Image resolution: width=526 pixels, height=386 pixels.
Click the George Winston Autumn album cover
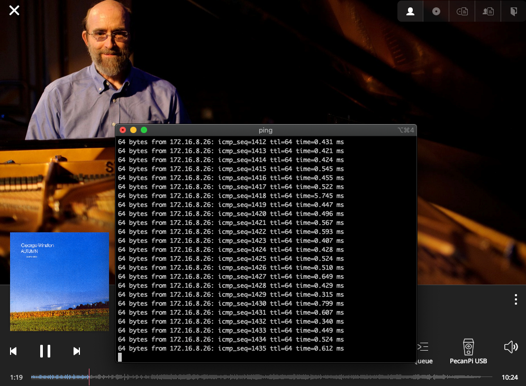click(x=59, y=281)
